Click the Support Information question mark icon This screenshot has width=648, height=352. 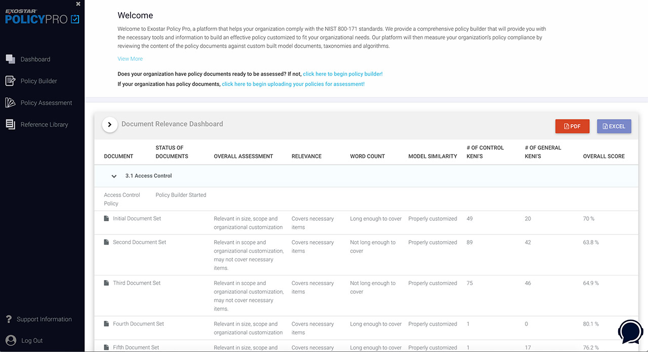9,319
